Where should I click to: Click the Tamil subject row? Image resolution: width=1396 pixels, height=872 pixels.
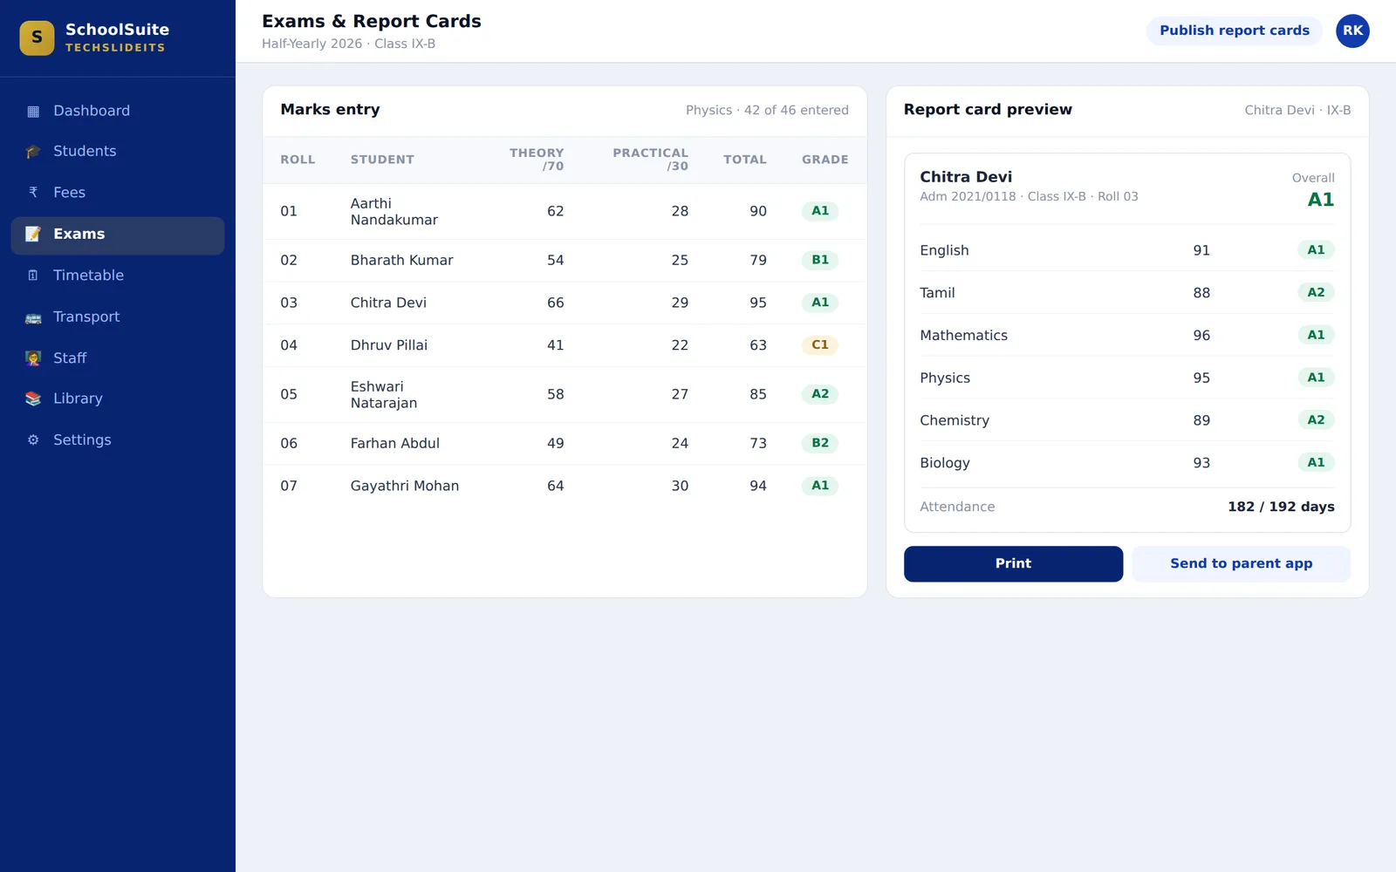[x=1127, y=293]
